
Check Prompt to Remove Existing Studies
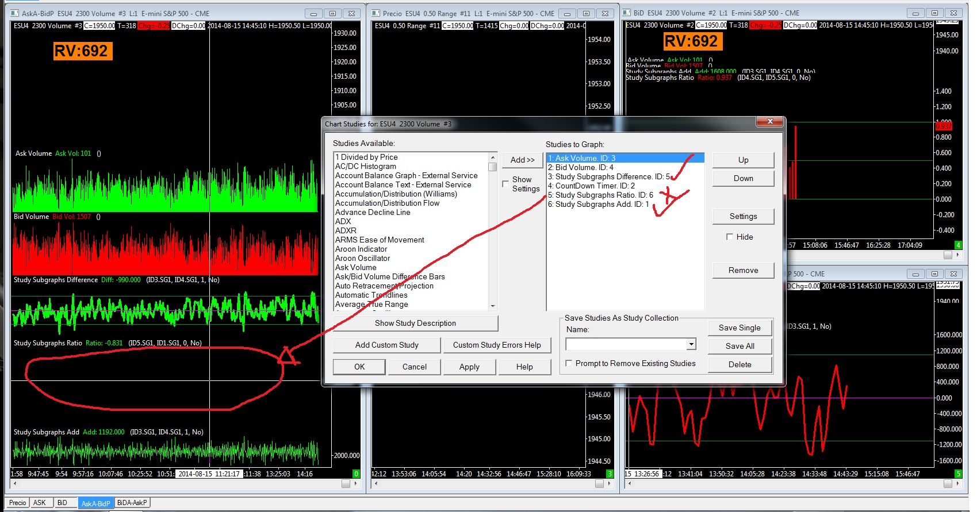coord(569,363)
